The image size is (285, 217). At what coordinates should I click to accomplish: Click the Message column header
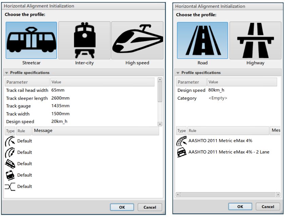click(x=95, y=131)
